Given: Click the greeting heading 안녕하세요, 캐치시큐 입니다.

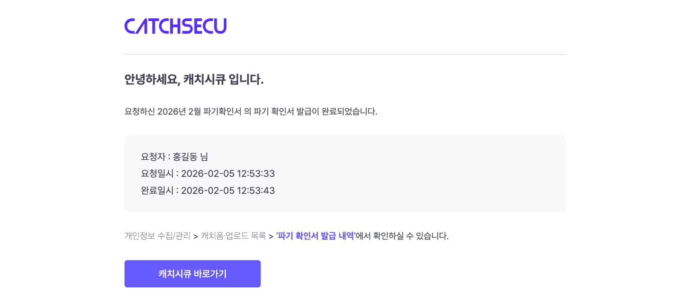Looking at the screenshot, I should point(194,79).
